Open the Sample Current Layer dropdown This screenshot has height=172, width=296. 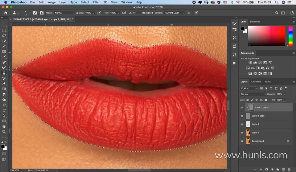click(x=174, y=13)
